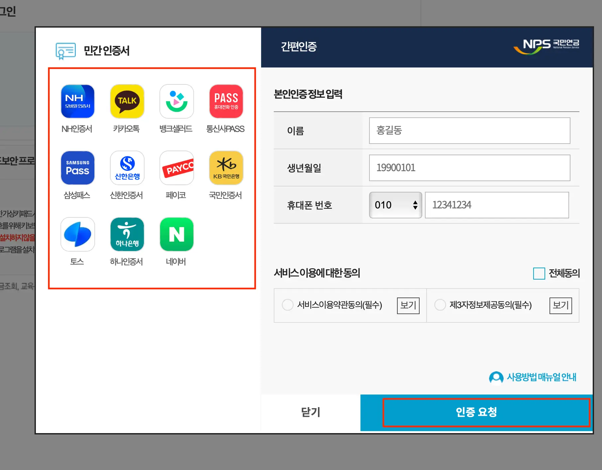Image resolution: width=602 pixels, height=470 pixels.
Task: View the 제3자정보제공 terms with 보기
Action: coord(560,305)
